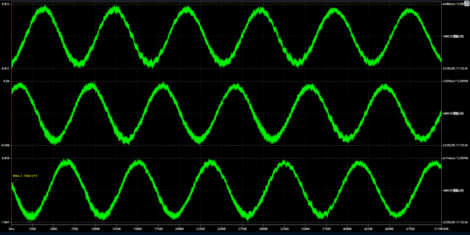
Task: Click the waveform display icon in top-right corner
Action: 466,3
